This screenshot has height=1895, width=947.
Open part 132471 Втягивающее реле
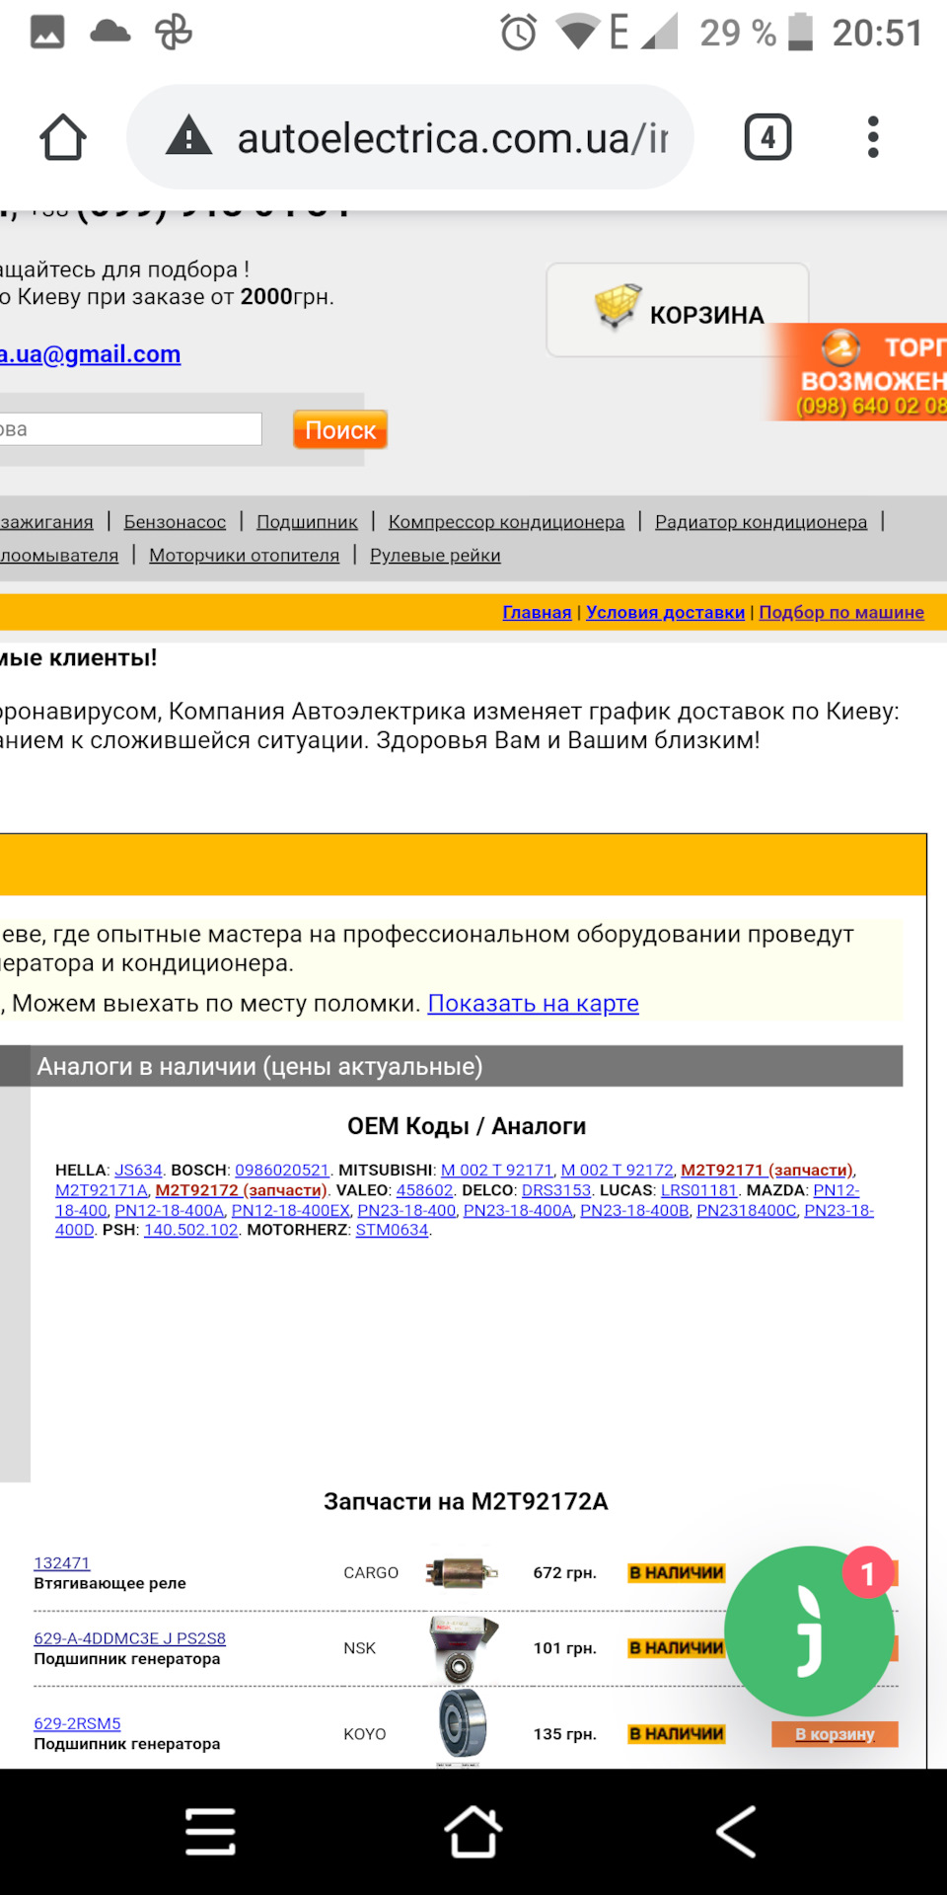point(61,1563)
